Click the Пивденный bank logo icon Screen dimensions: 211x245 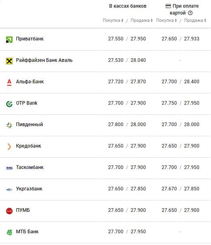[9, 125]
